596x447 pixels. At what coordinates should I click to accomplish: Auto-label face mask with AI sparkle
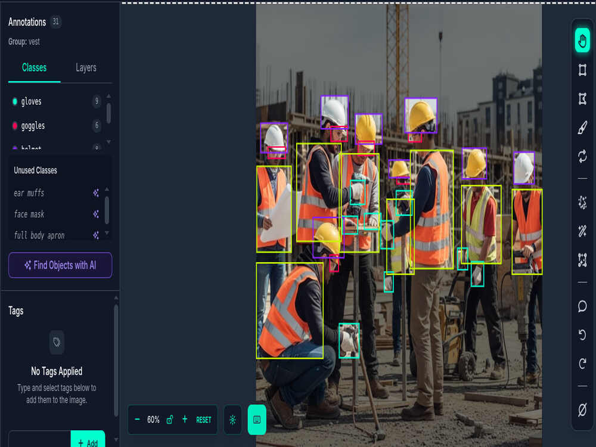coord(96,215)
